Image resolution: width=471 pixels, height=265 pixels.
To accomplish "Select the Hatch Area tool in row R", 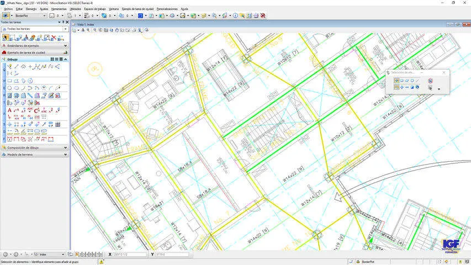I will (x=10, y=96).
